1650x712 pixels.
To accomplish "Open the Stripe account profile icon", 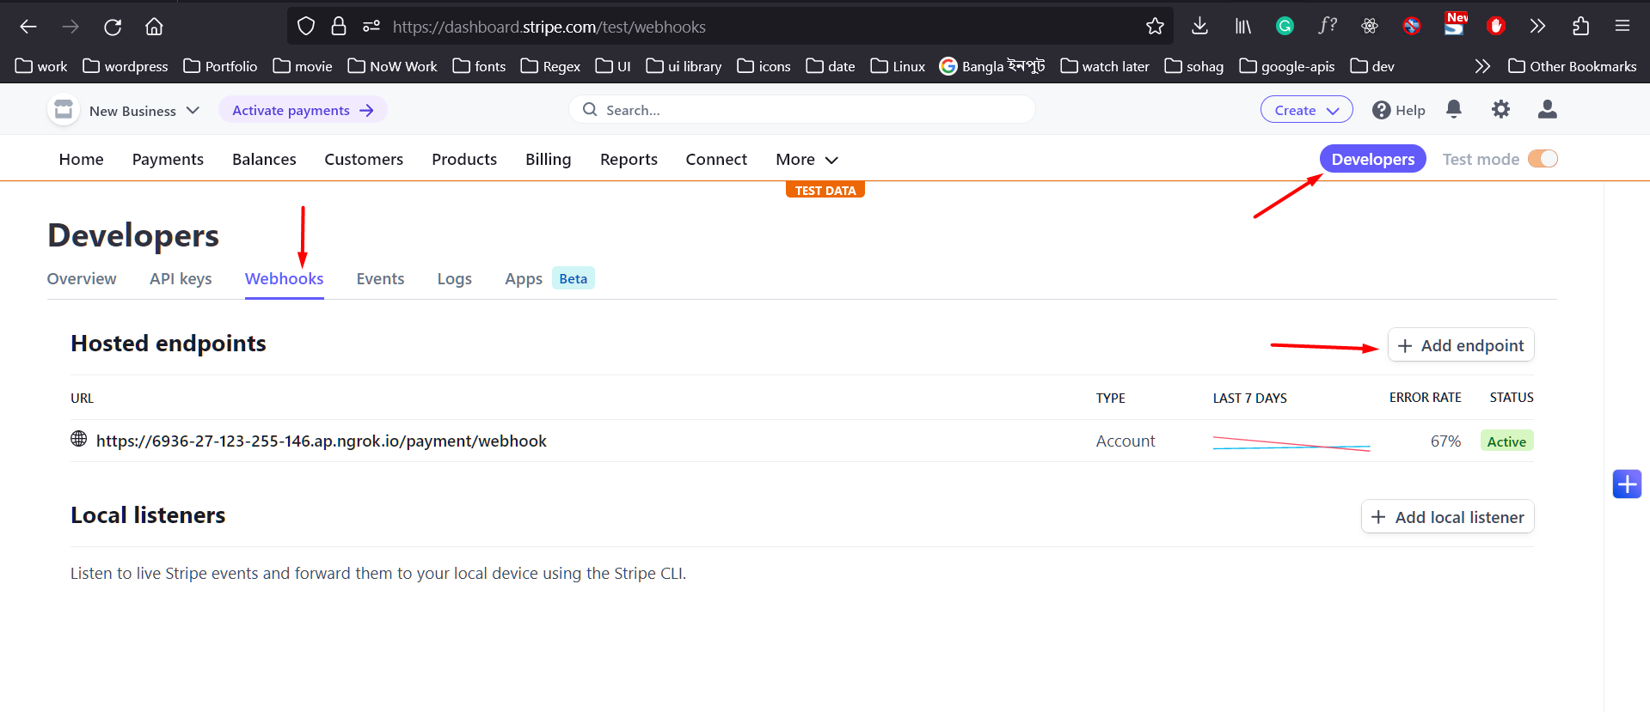I will pyautogui.click(x=1547, y=109).
